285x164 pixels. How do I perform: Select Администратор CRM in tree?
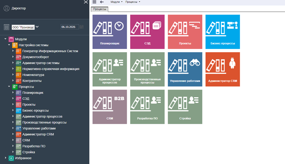tap(38, 134)
